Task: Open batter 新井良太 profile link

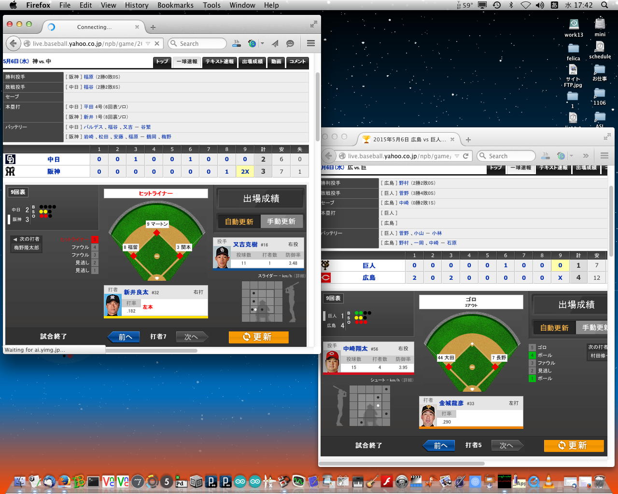Action: 136,292
